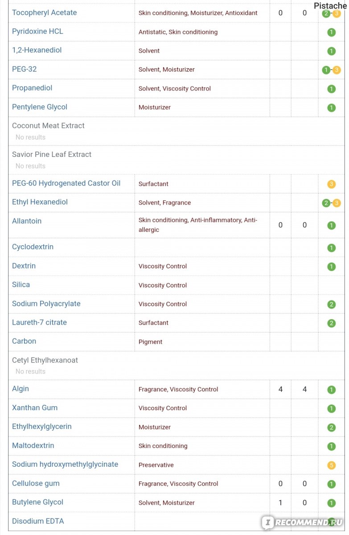Viewport: 349px width, 535px height.
Task: Click the Pentylene Glycol link
Action: pyautogui.click(x=40, y=107)
